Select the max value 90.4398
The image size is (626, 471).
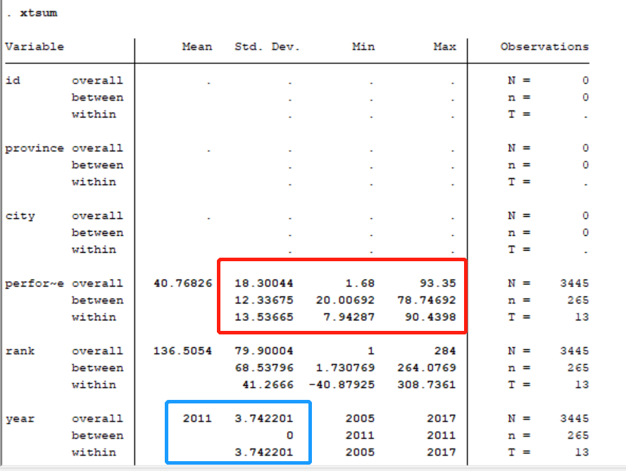coord(430,318)
